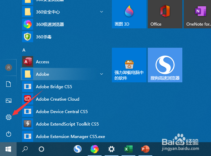211x156 pixels.
Task: Click the Cortana circle on taskbar
Action: [41, 149]
